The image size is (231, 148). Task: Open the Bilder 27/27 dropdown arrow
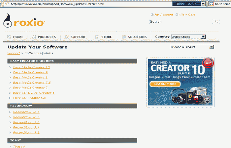[x=203, y=4]
